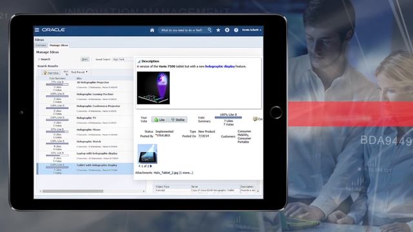This screenshot has width=413, height=232.
Task: Select Holographic Conference Projector idea
Action: (x=98, y=106)
